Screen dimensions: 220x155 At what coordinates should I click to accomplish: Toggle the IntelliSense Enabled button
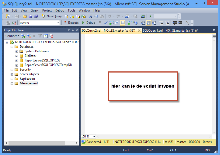coord(123,23)
